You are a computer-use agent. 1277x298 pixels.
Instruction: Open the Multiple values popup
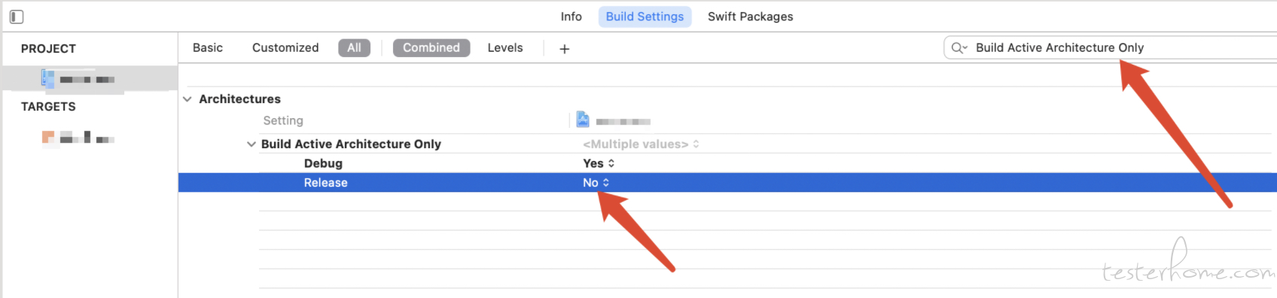[x=641, y=144]
